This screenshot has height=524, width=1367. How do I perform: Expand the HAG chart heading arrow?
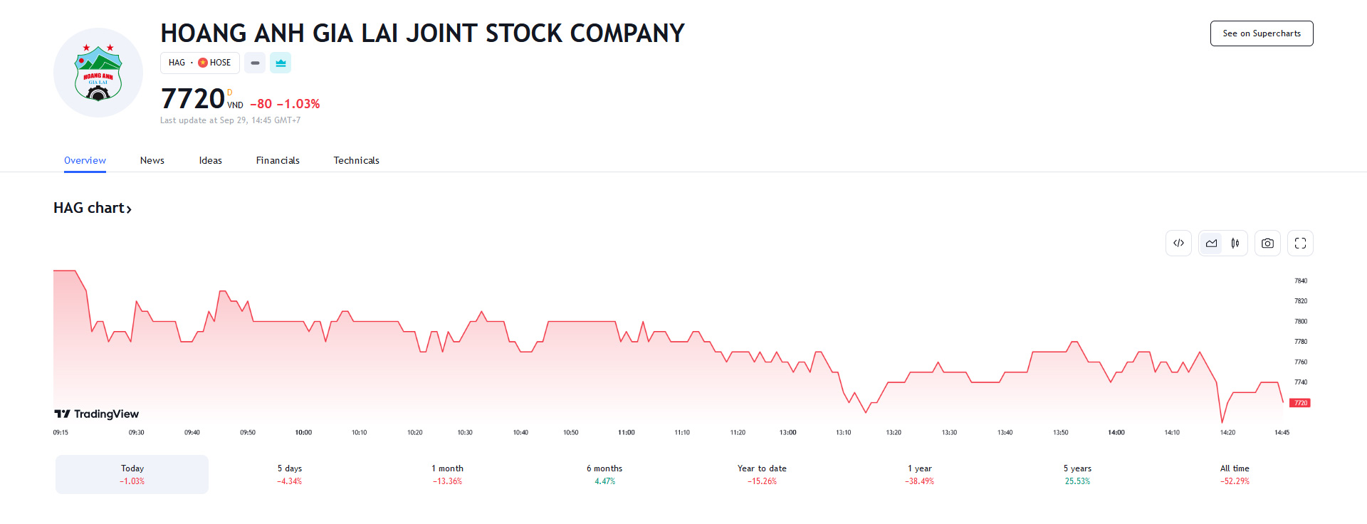(x=129, y=209)
